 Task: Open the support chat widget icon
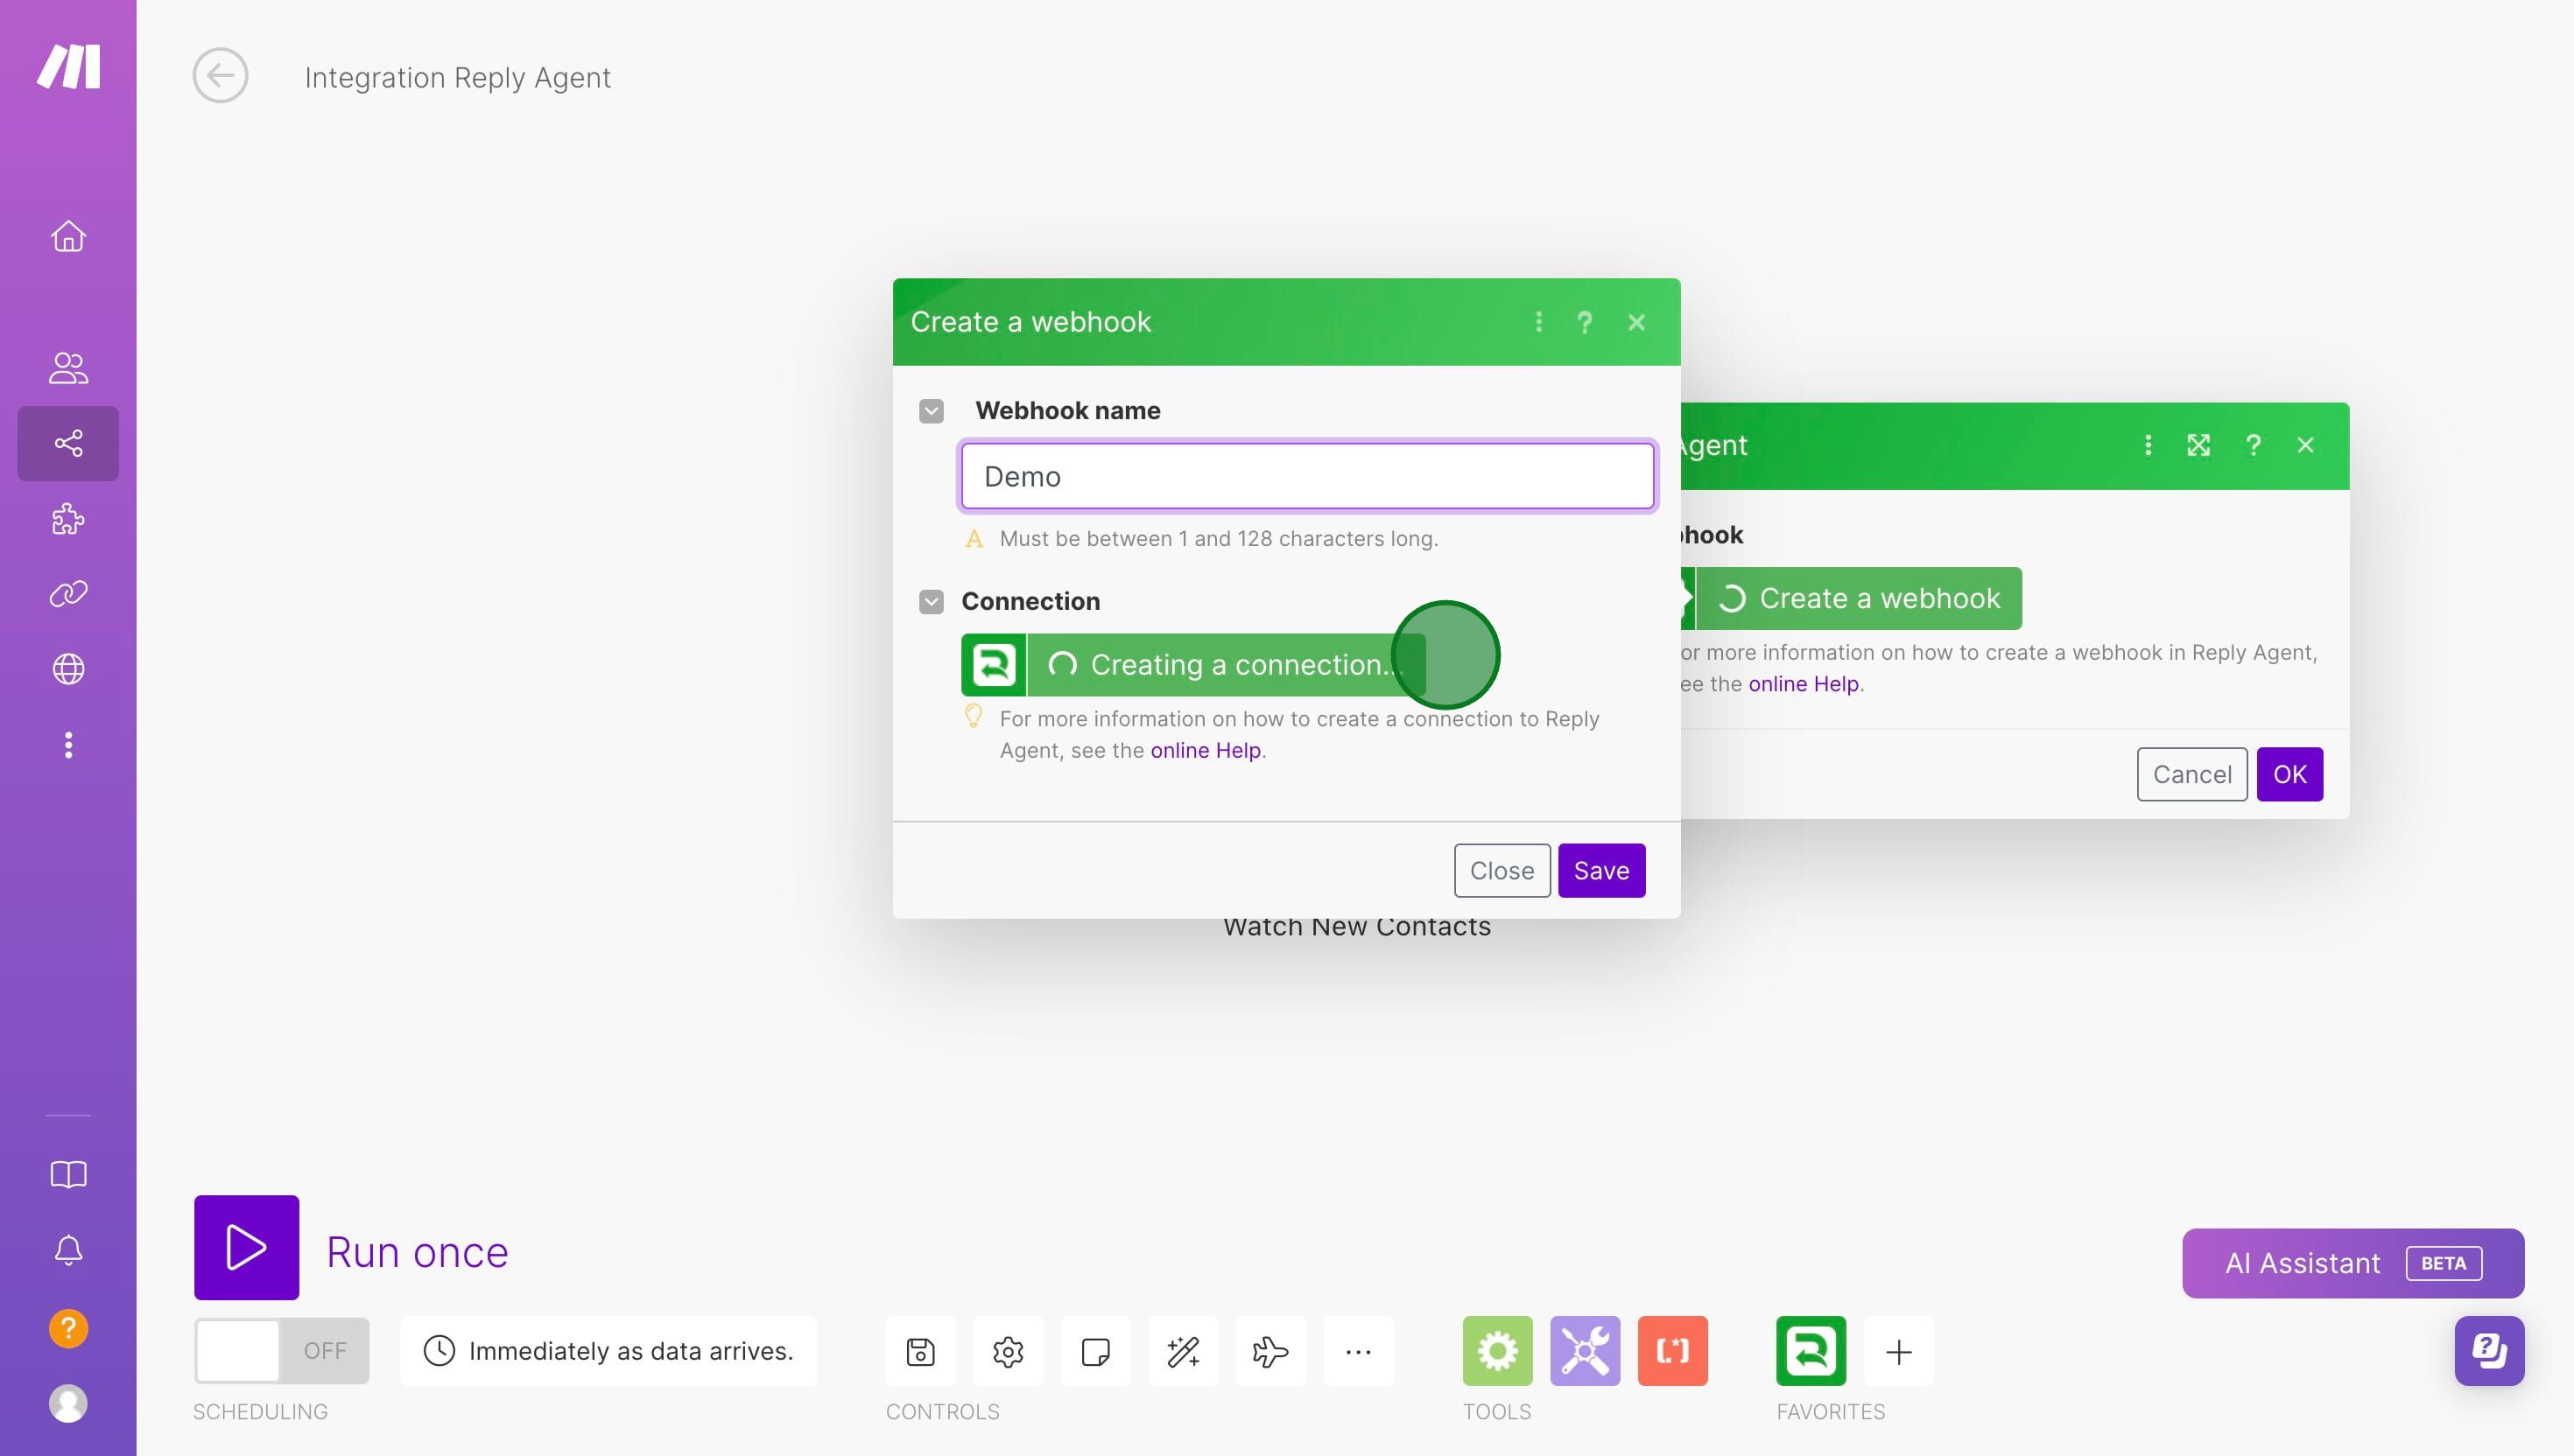pyautogui.click(x=2489, y=1351)
